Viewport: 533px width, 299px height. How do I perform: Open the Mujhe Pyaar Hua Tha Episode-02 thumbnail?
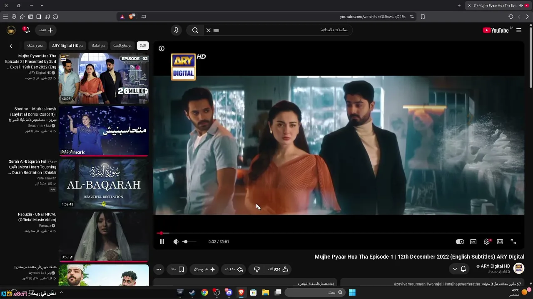pos(104,78)
